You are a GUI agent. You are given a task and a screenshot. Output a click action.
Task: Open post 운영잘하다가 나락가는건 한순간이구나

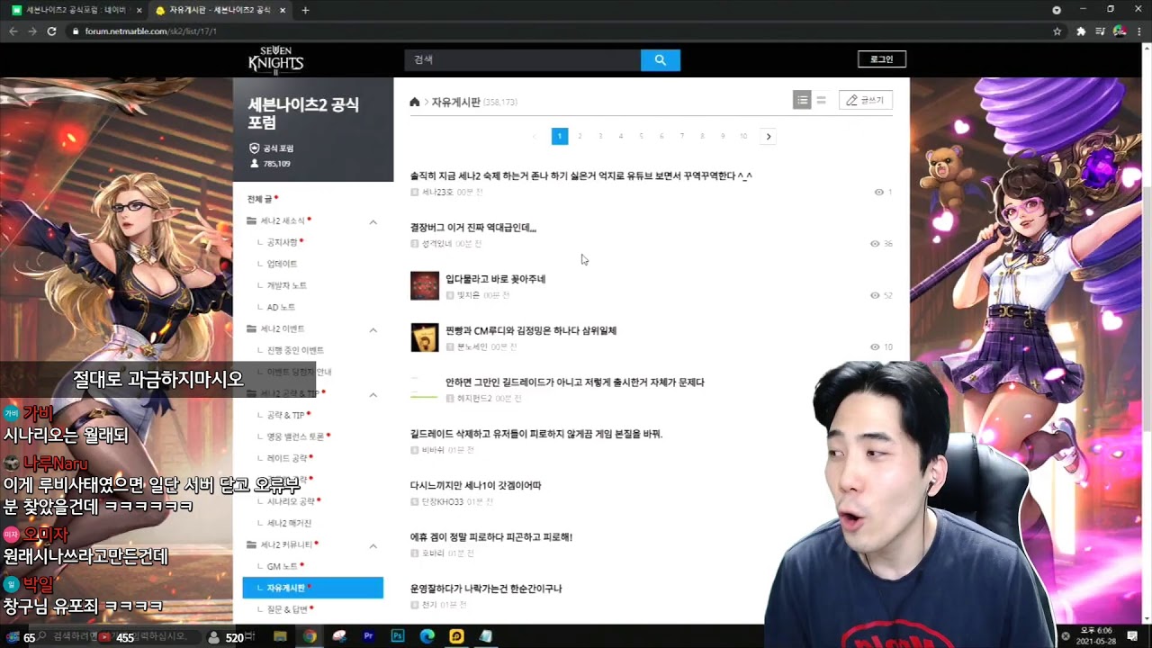(x=486, y=589)
